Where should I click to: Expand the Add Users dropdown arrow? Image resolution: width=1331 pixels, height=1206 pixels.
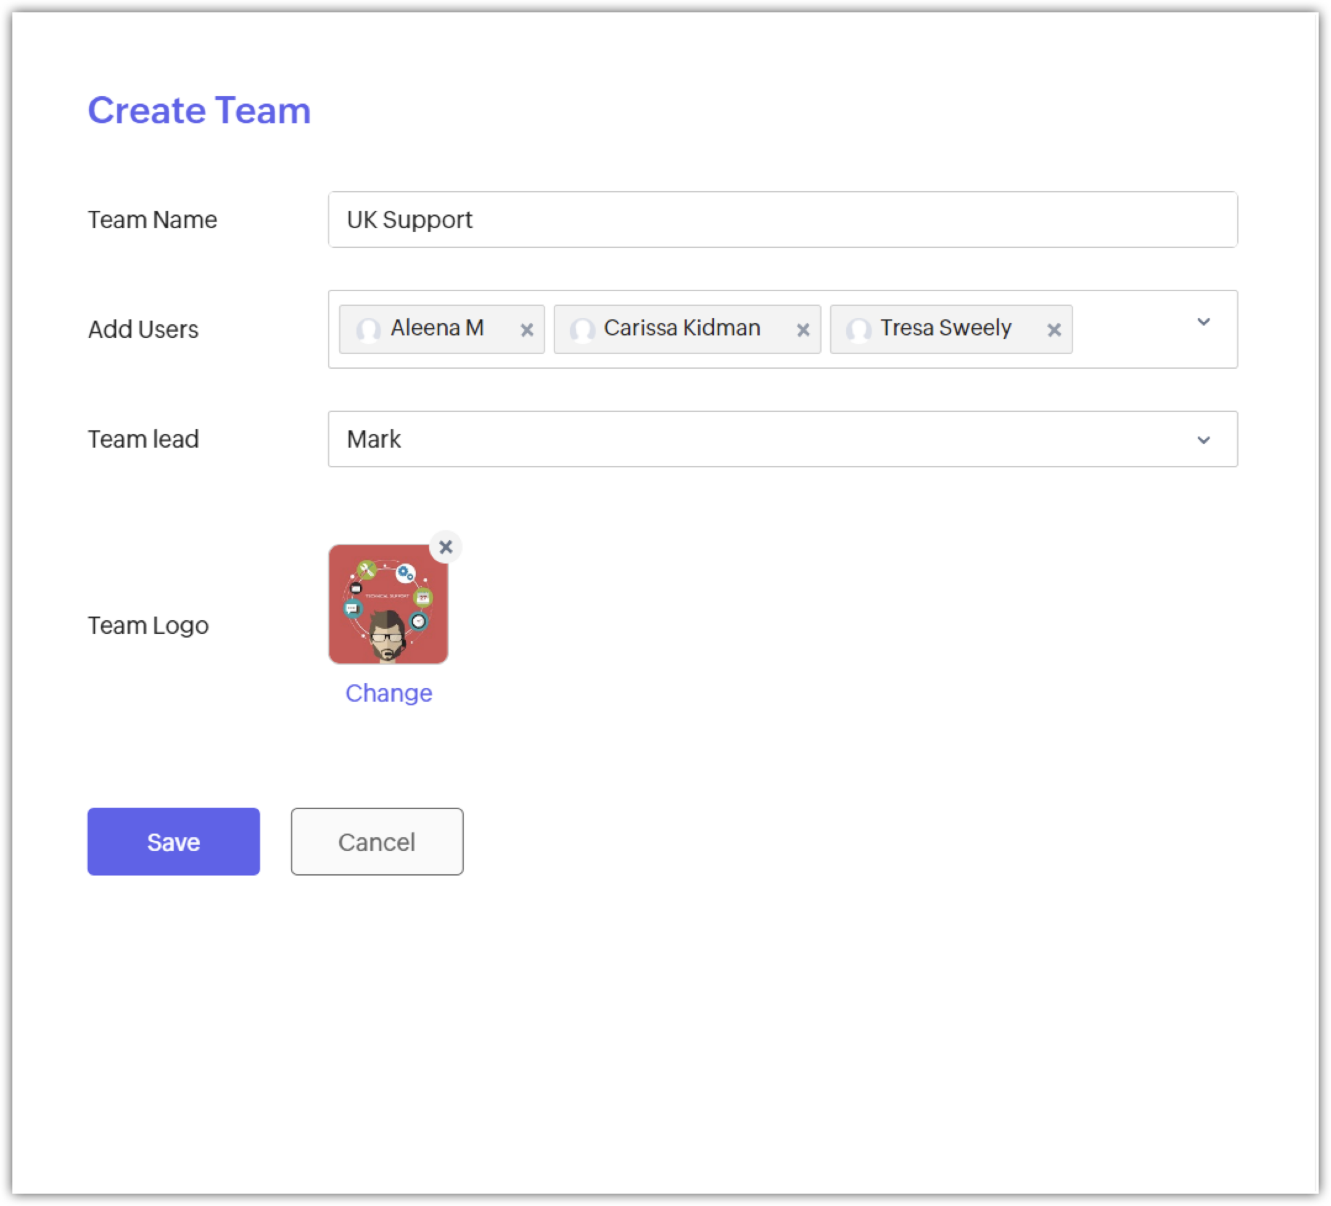pyautogui.click(x=1203, y=322)
